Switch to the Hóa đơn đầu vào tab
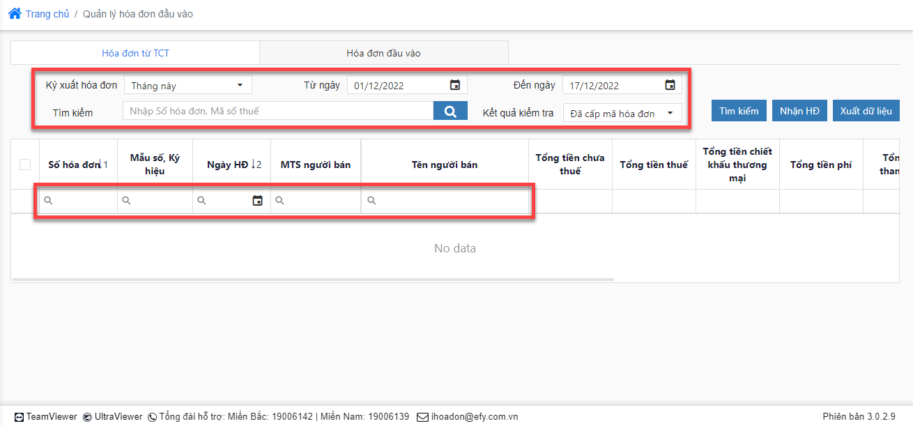Screen dimensions: 913x426 tap(383, 53)
